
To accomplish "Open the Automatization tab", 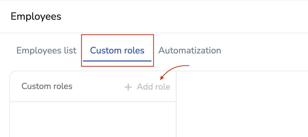I will [x=190, y=50].
